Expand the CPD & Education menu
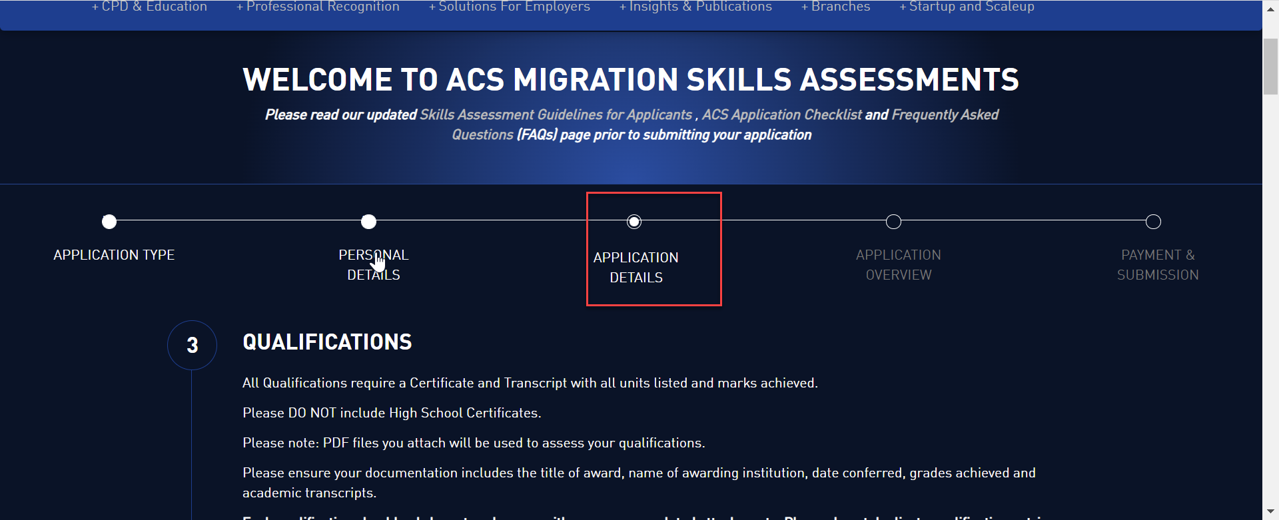This screenshot has width=1279, height=520. coord(149,7)
